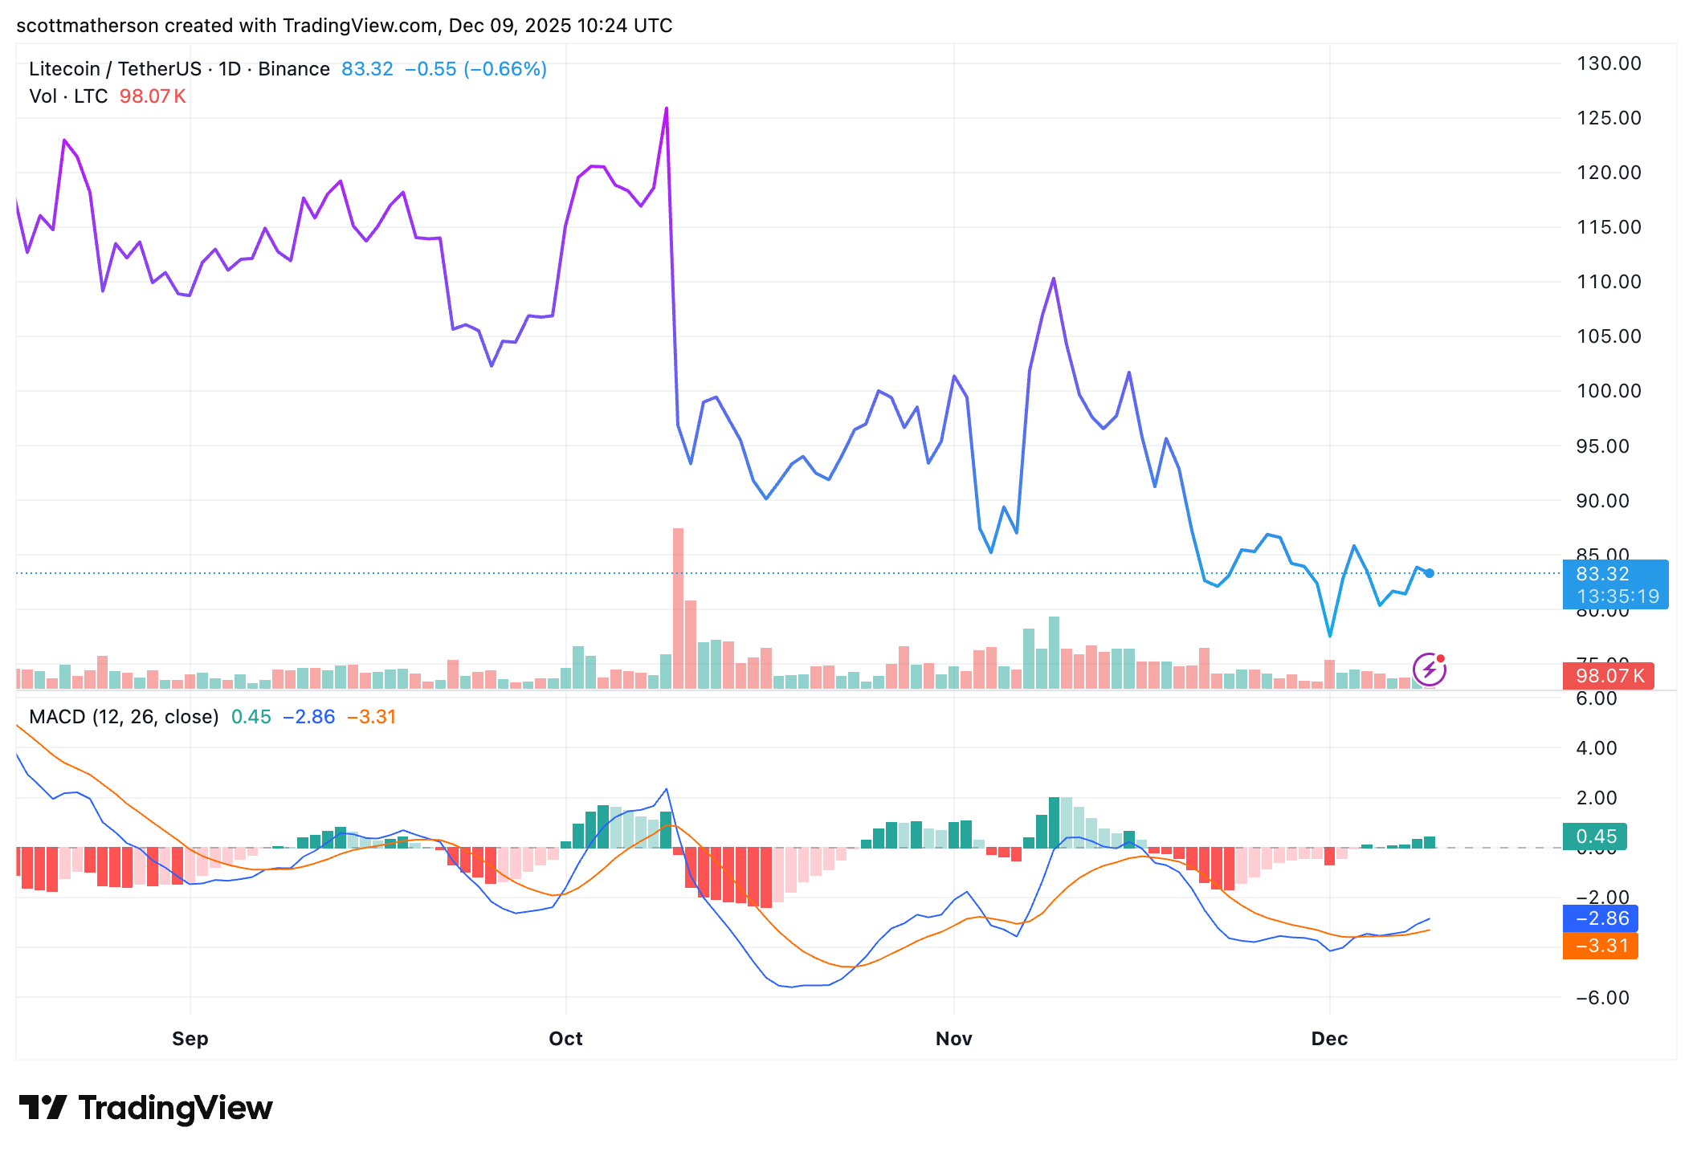
Task: Click the orange −3.31 signal axis tag
Action: click(1600, 946)
